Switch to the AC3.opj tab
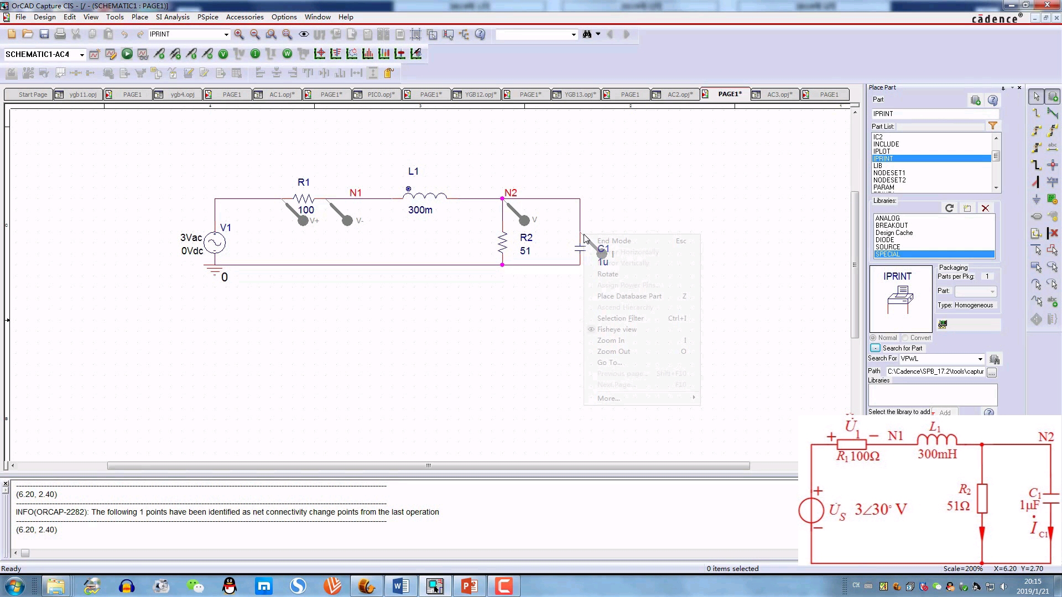1062x597 pixels. click(x=779, y=95)
